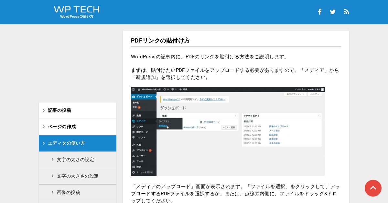
Task: Click the WordPressの使い方 tagline under logo
Action: [77, 16]
